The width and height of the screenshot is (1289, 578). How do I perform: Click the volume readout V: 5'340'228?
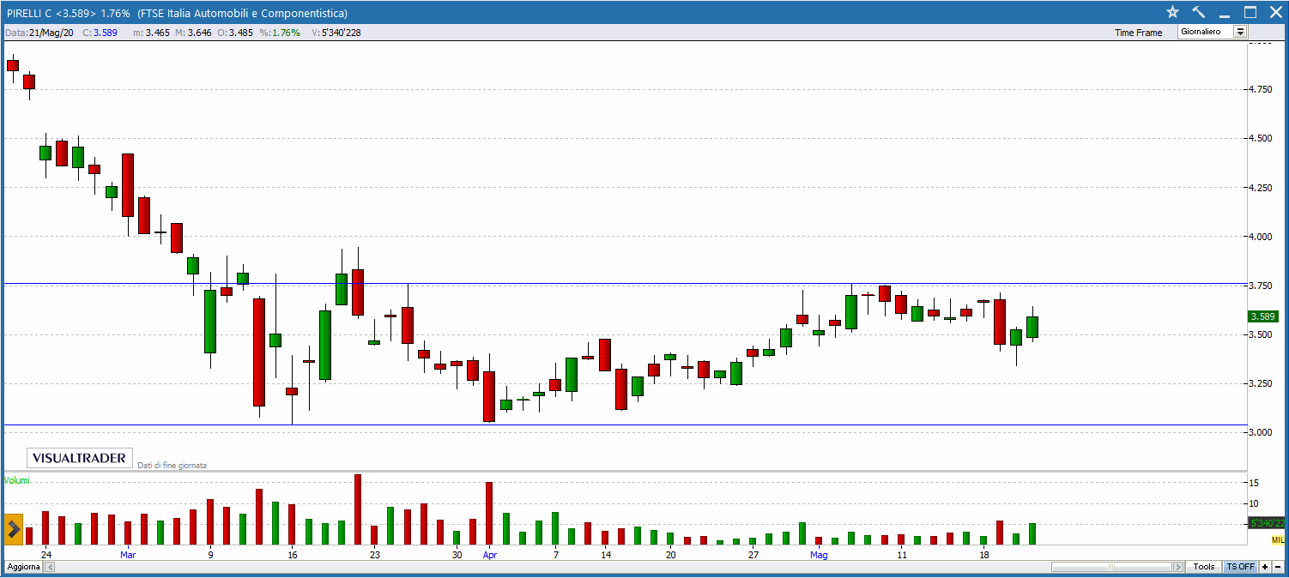[336, 33]
